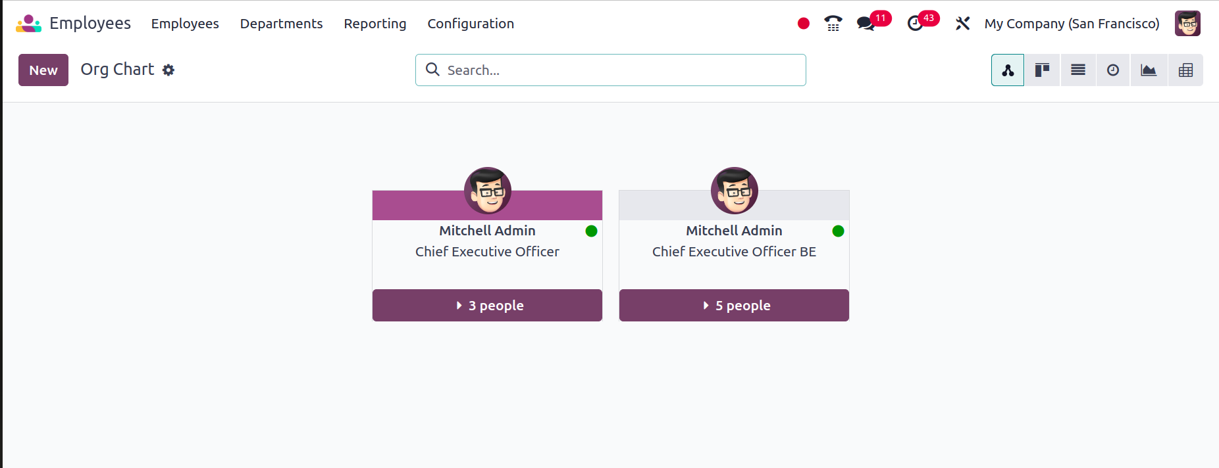Image resolution: width=1219 pixels, height=468 pixels.
Task: Open the chat messages icon with badge 11
Action: tap(866, 24)
